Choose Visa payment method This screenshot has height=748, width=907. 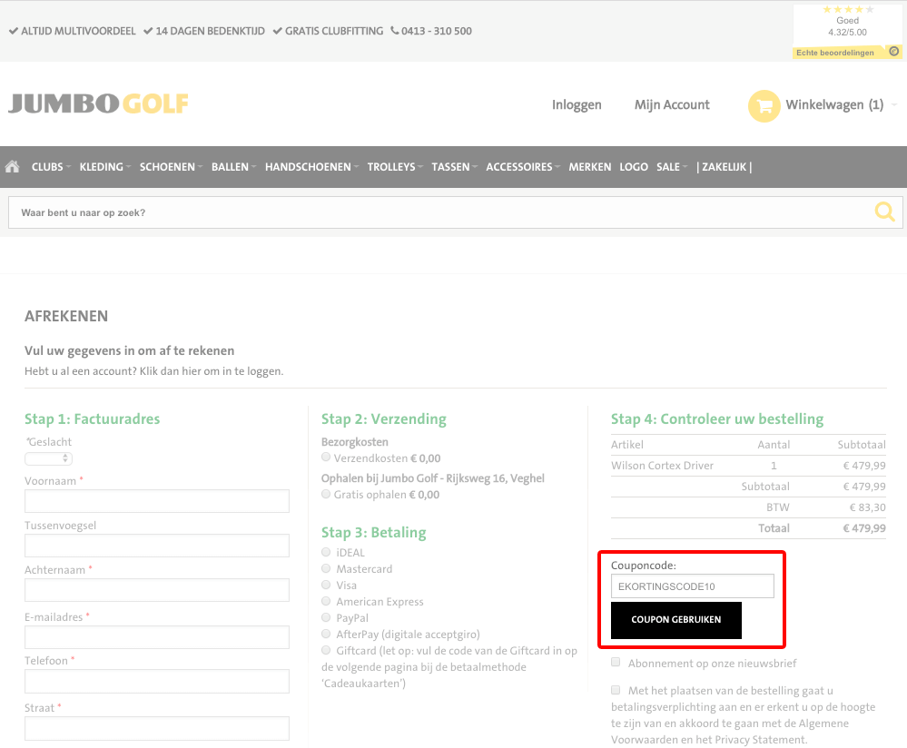326,585
